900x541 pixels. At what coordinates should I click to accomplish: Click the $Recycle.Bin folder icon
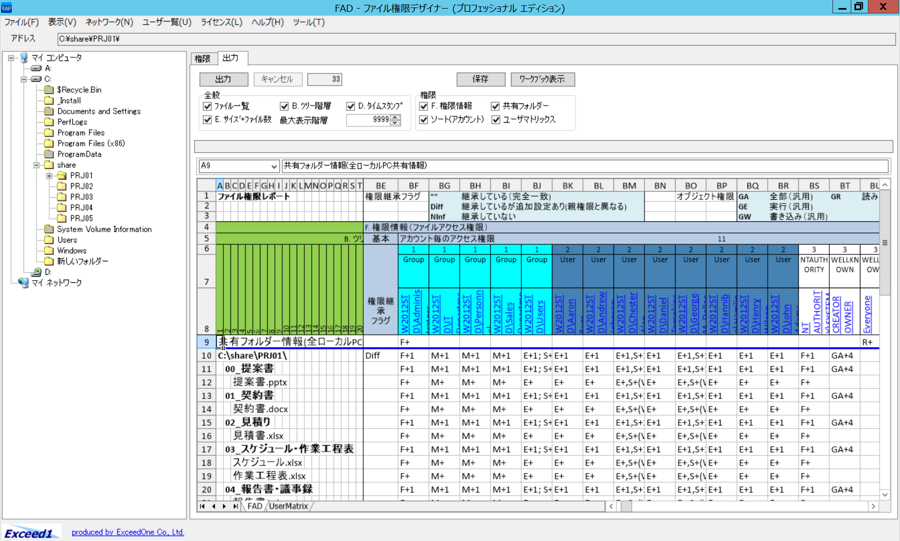coord(49,90)
